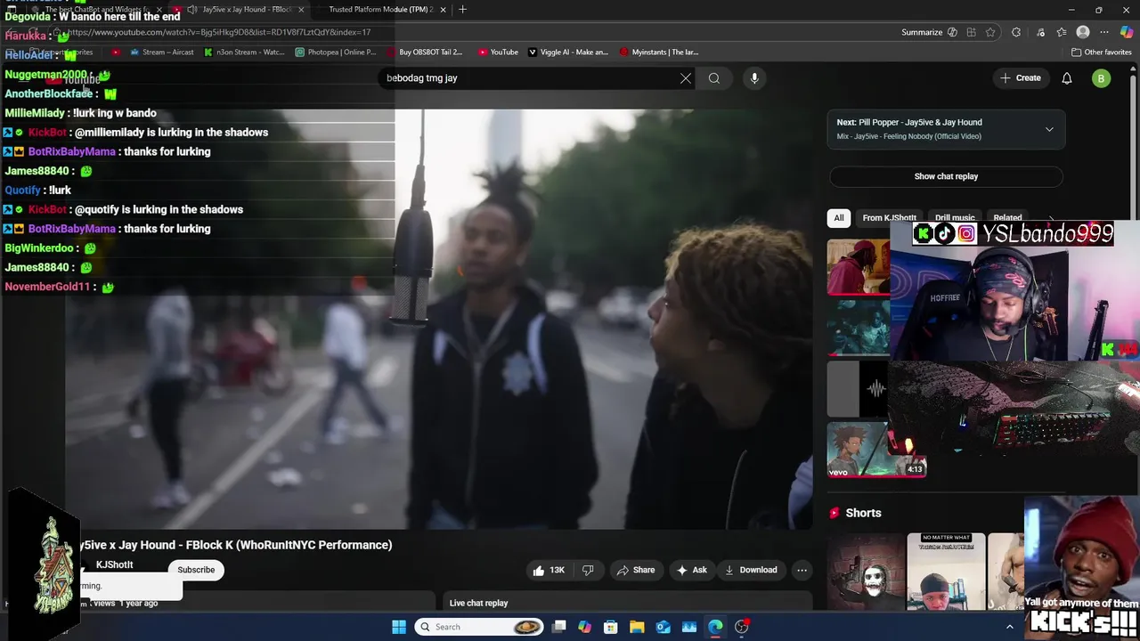This screenshot has height=641, width=1140.
Task: Add this page to favorites star
Action: click(x=990, y=32)
